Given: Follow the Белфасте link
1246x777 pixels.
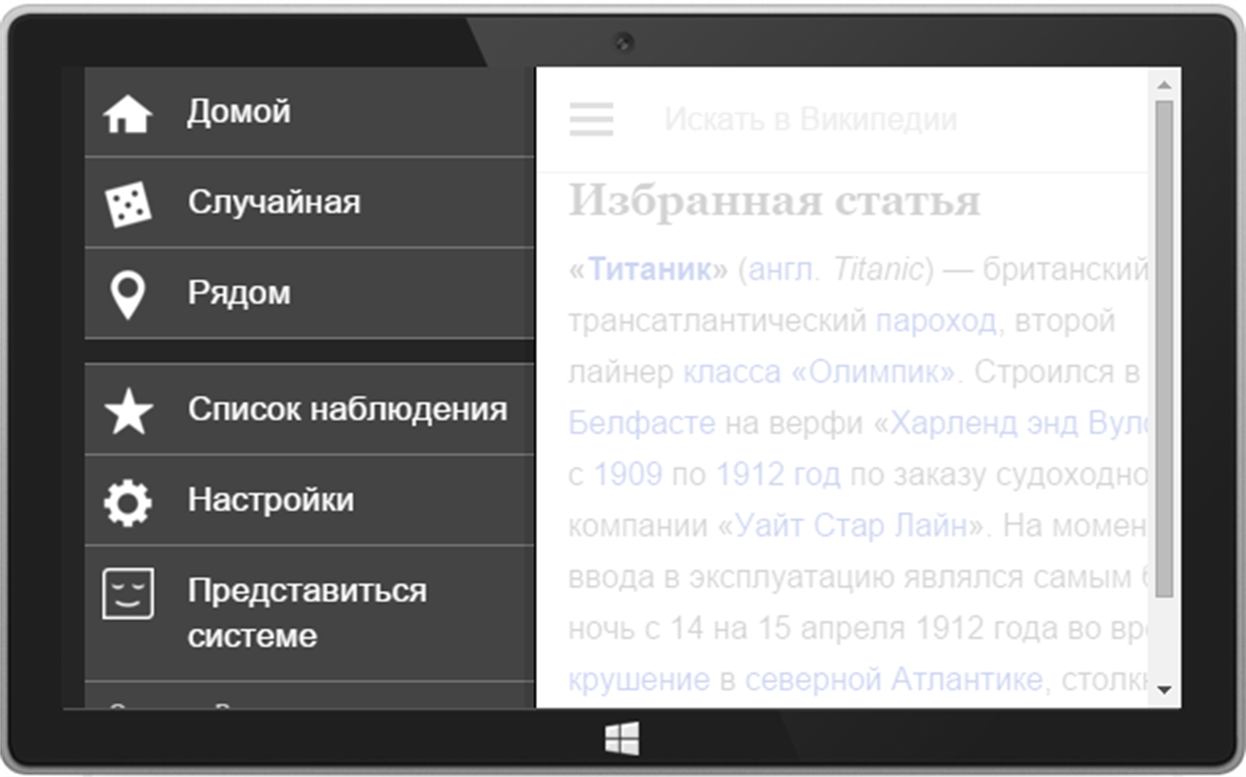Looking at the screenshot, I should 642,422.
